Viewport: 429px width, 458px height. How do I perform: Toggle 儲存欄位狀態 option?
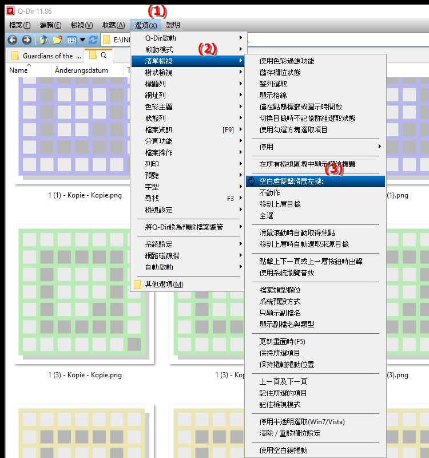tap(316, 73)
